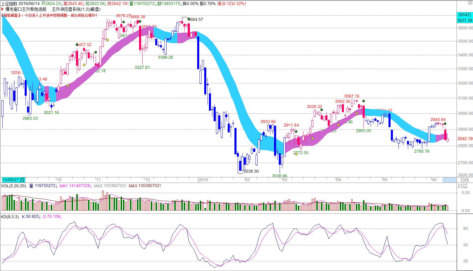Click the 涨(9.12)0.32% change figure

pos(232,4)
